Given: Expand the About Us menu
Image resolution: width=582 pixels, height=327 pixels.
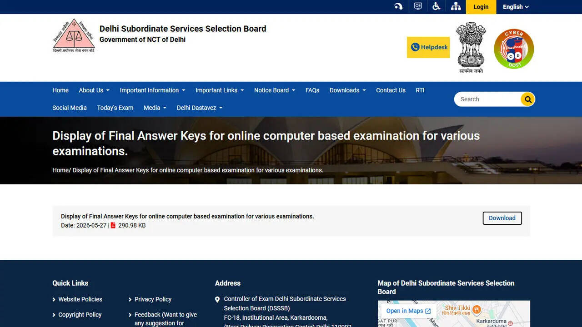Looking at the screenshot, I should coord(94,90).
